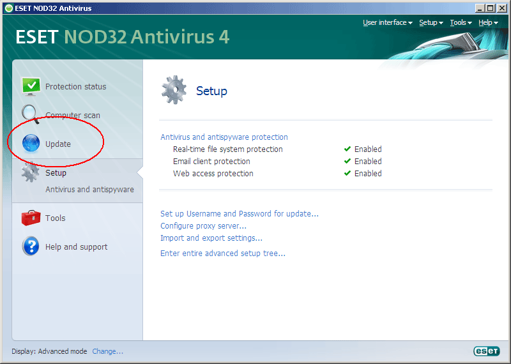Open the Tools section

56,218
